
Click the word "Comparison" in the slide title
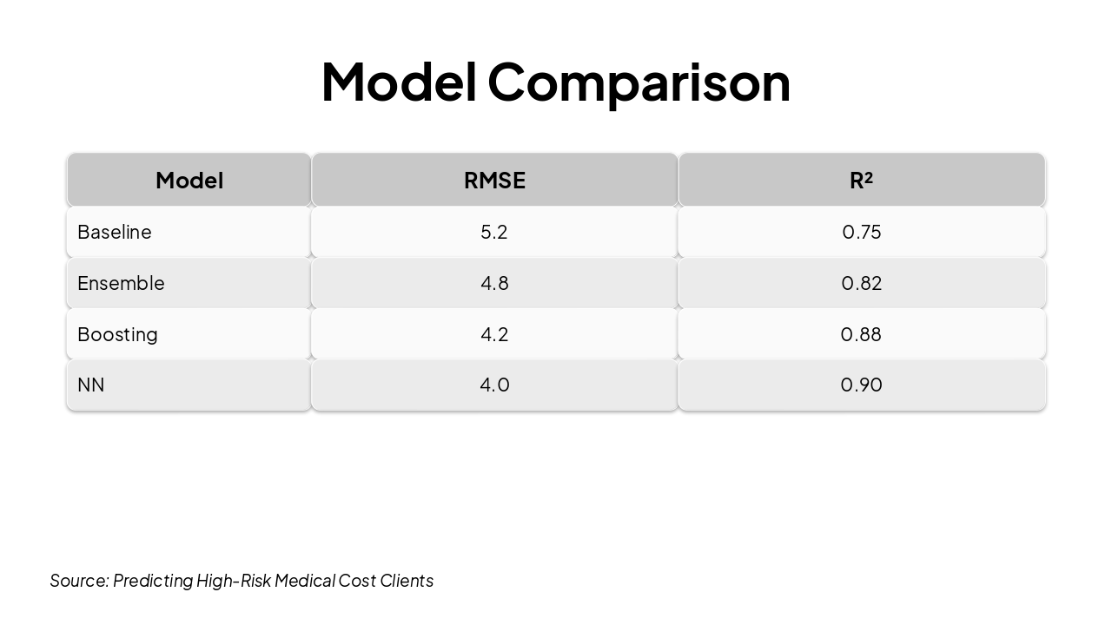coord(639,82)
